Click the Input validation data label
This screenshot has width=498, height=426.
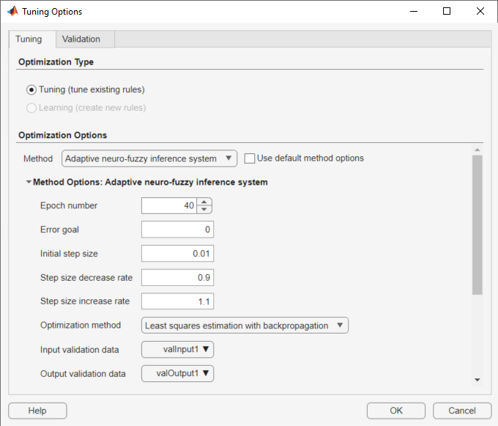[x=79, y=350]
